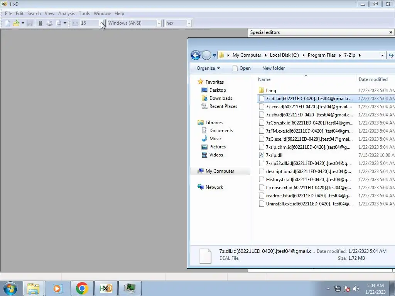Click the Save disk icon in HxD toolbar
The width and height of the screenshot is (395, 296).
coord(29,23)
